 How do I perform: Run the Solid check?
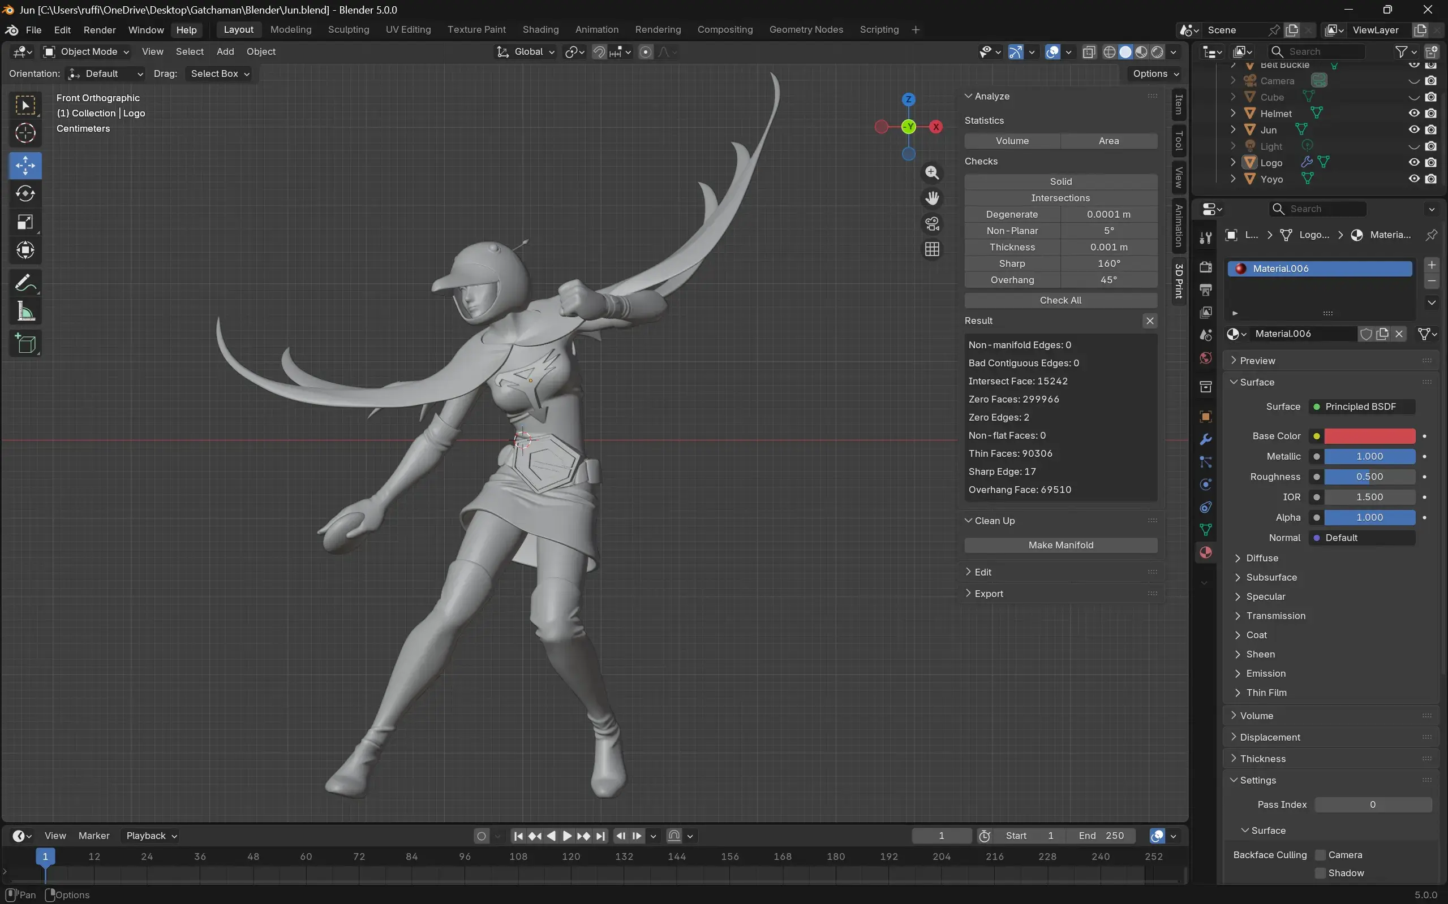pyautogui.click(x=1061, y=181)
